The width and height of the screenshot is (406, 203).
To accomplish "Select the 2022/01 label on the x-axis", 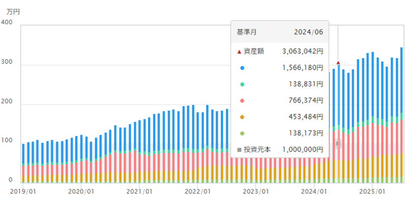I will click(x=198, y=191).
